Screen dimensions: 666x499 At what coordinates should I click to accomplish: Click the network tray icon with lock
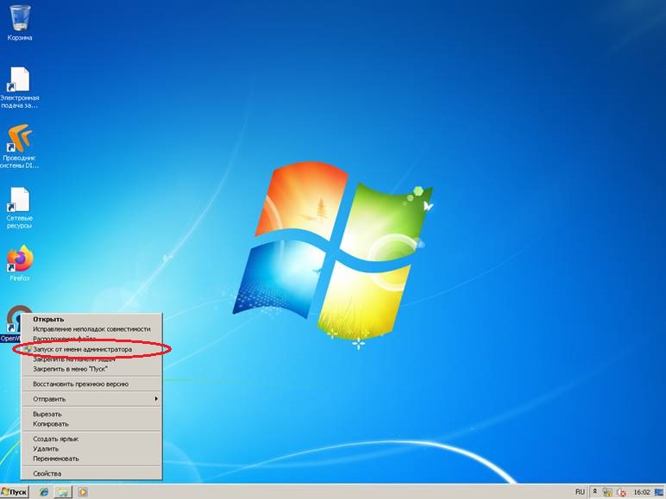[607, 492]
